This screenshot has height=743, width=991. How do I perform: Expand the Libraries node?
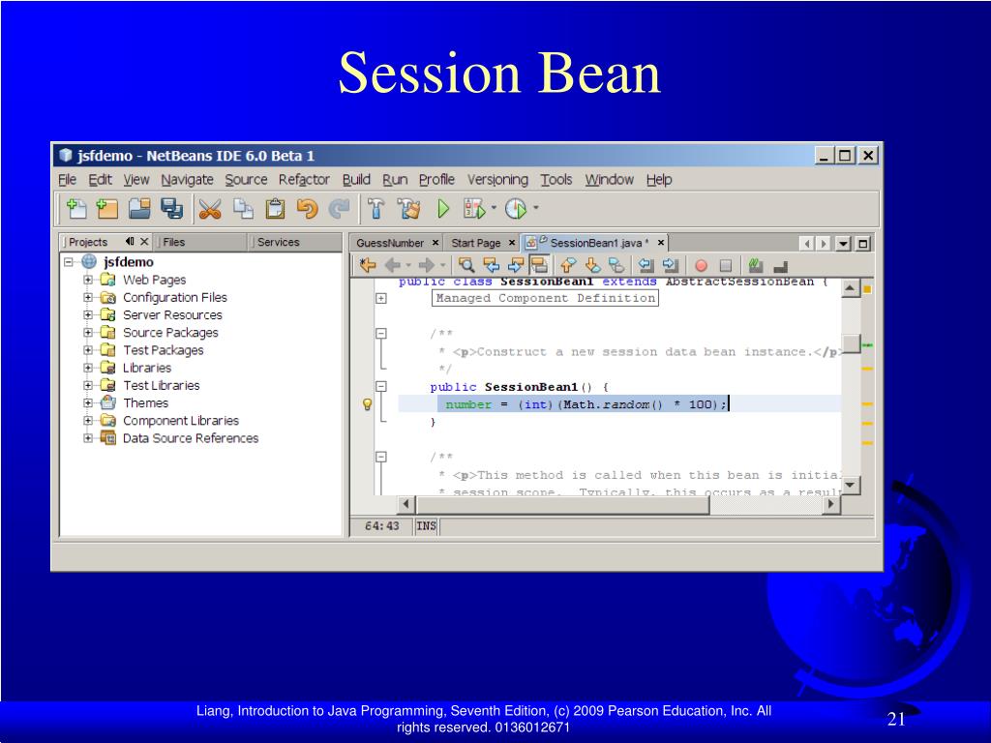[x=88, y=368]
